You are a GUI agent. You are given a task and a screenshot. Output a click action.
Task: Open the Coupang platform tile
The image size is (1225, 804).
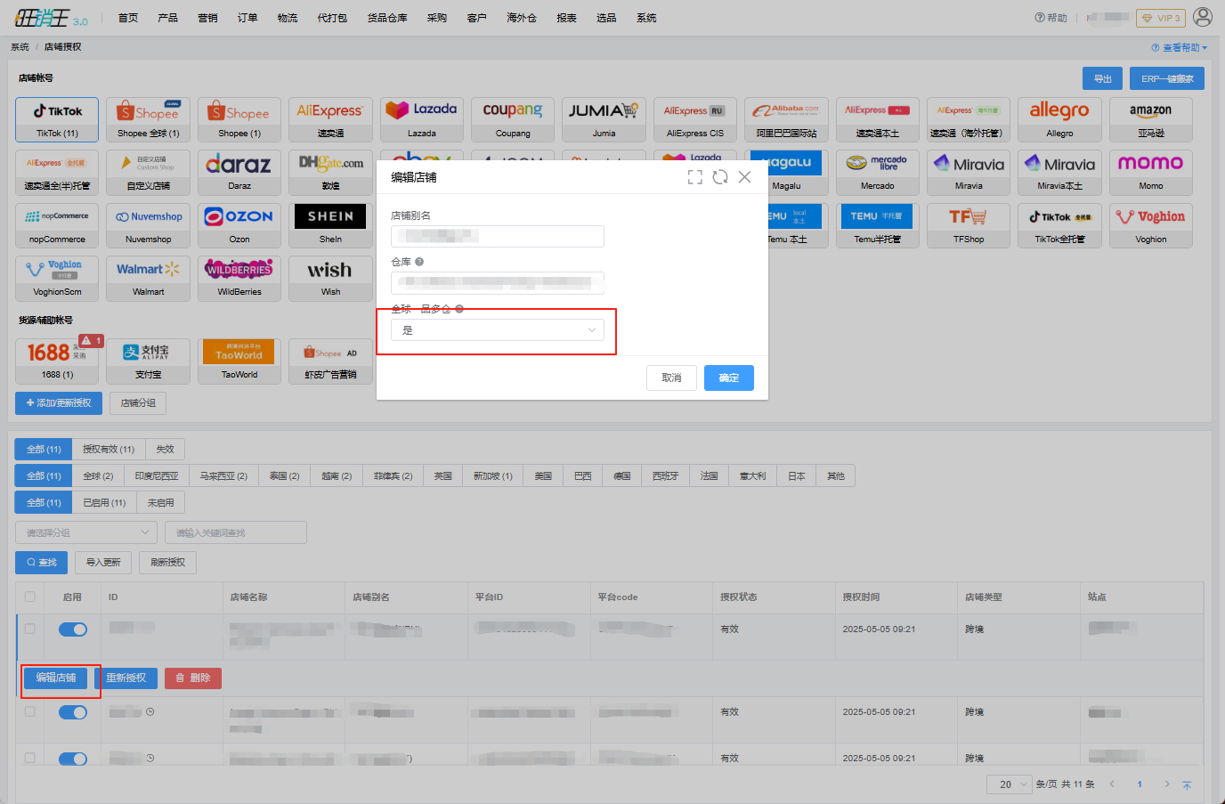click(x=513, y=120)
